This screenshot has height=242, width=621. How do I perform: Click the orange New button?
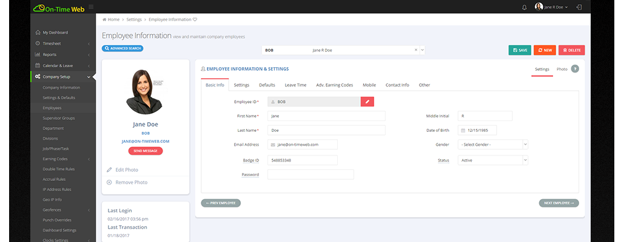point(545,50)
